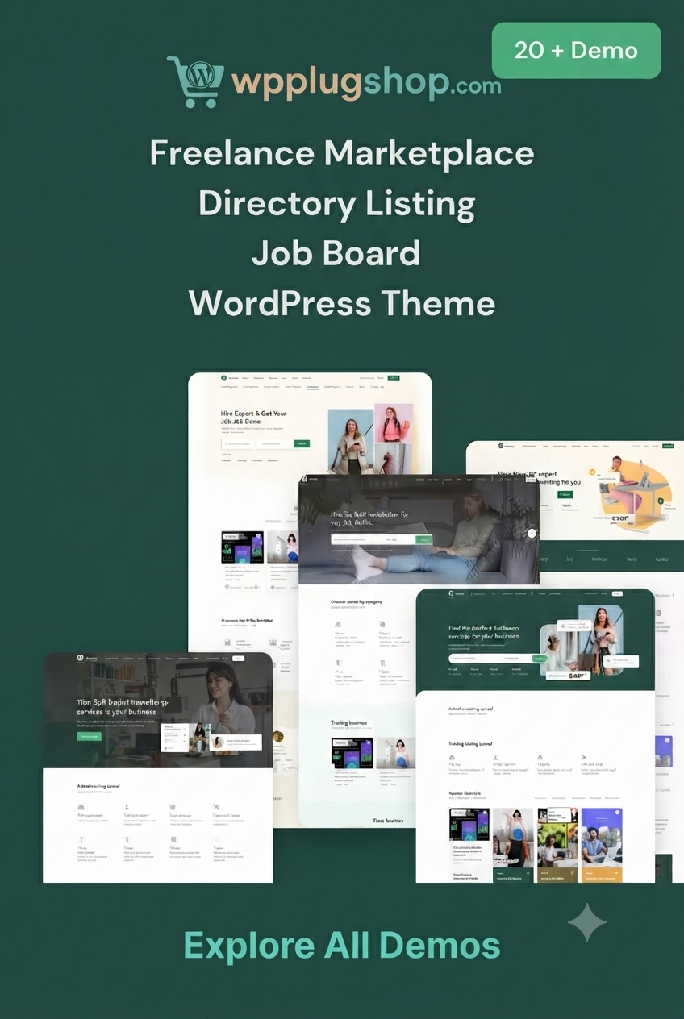This screenshot has width=684, height=1019.
Task: Click the Explore All Demos text
Action: (342, 945)
